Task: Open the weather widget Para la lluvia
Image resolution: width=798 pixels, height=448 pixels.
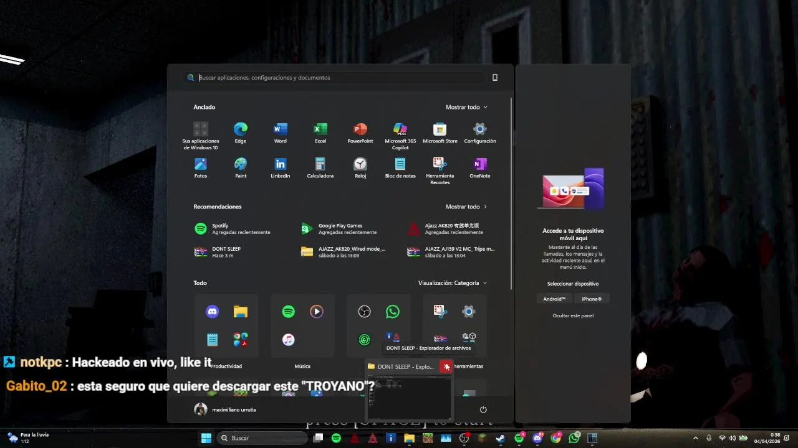Action: pyautogui.click(x=27, y=438)
